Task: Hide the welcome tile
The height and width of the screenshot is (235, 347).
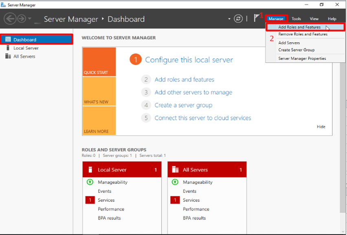Action: tap(321, 127)
